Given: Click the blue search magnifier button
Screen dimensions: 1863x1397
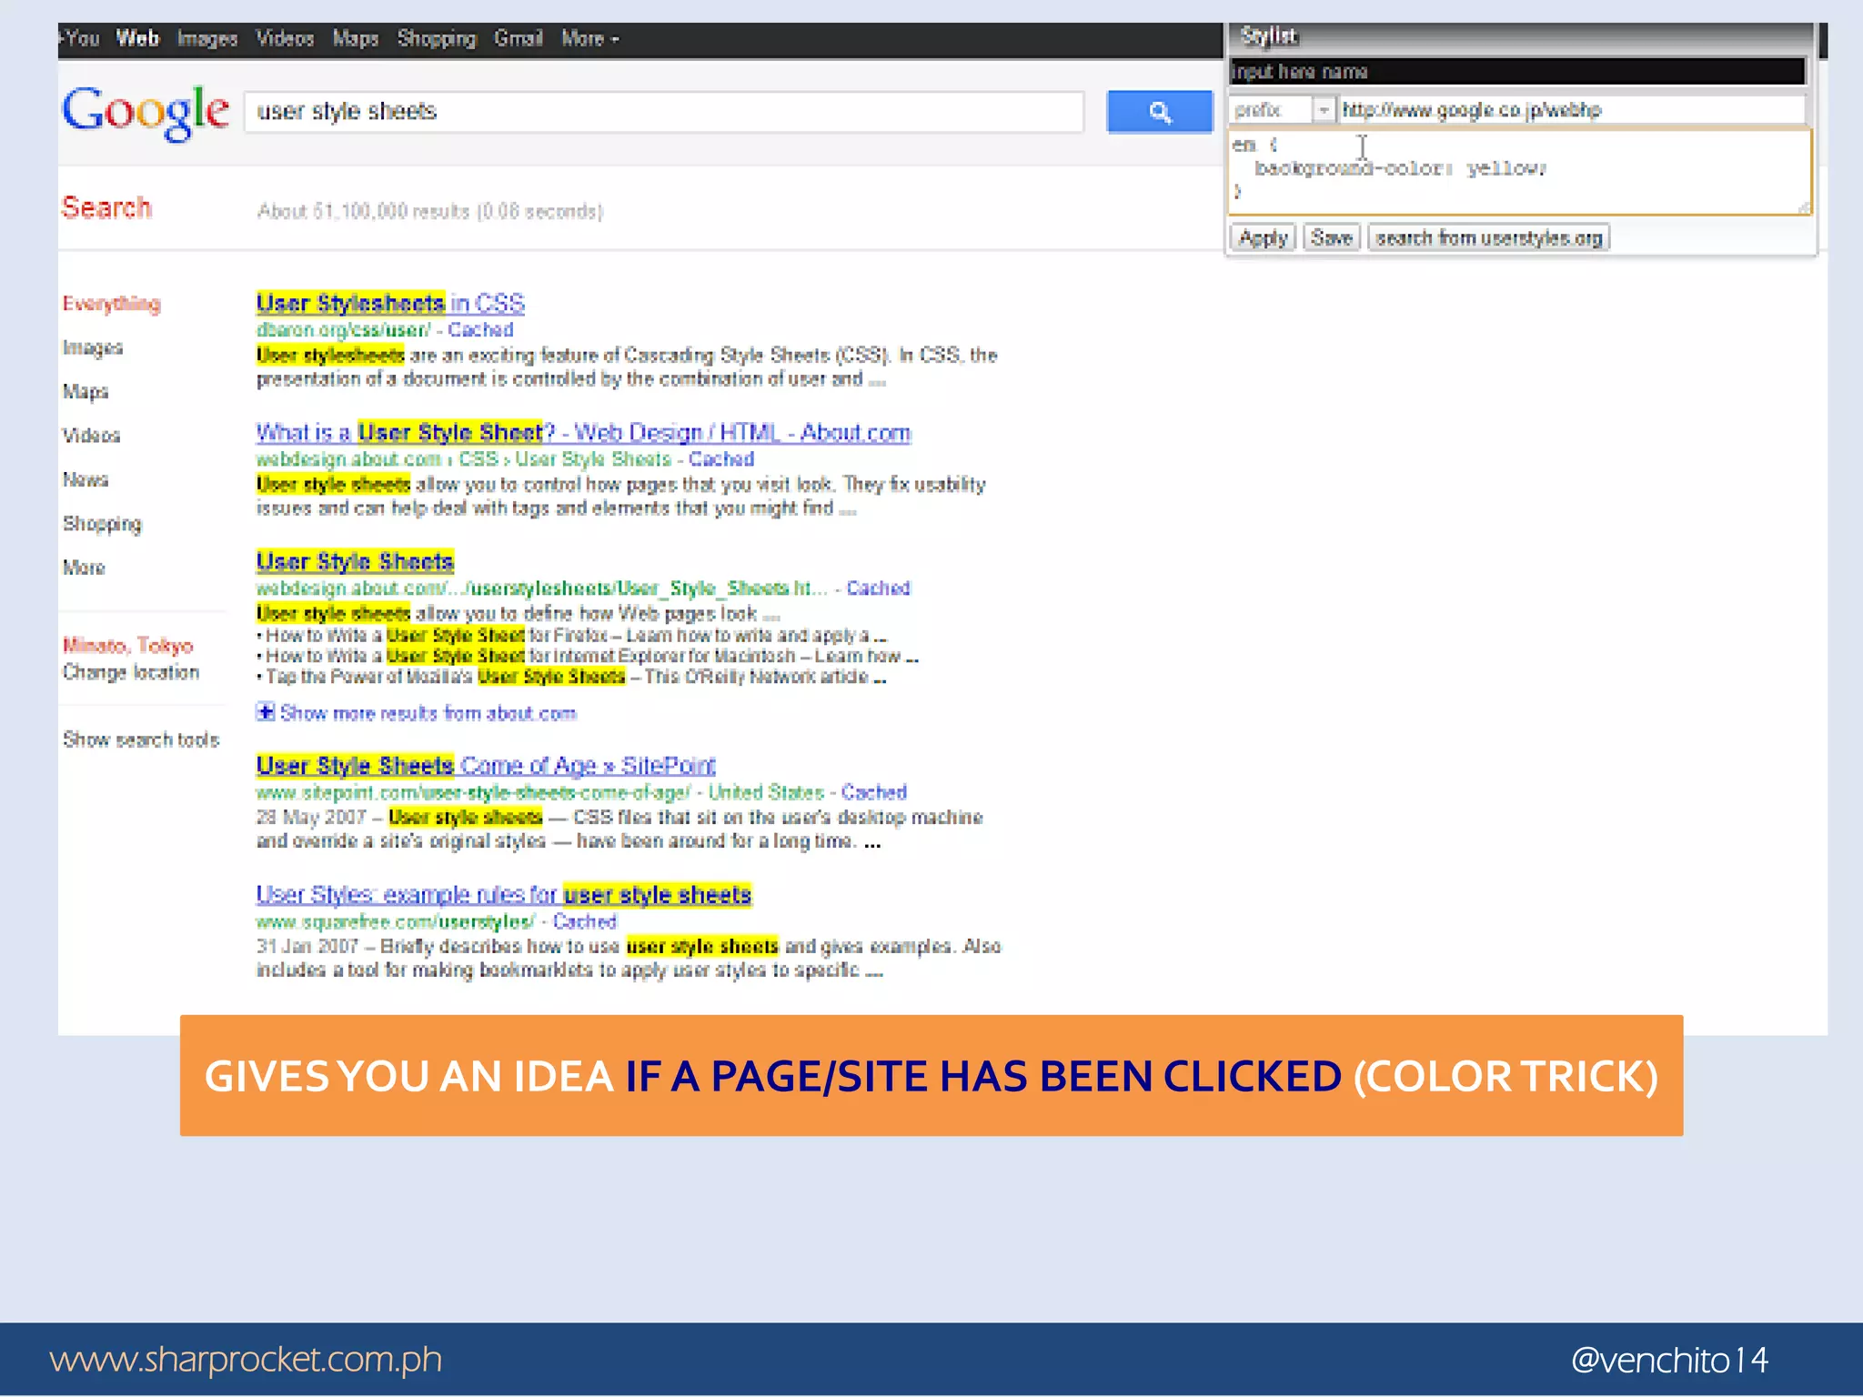Looking at the screenshot, I should [x=1159, y=112].
